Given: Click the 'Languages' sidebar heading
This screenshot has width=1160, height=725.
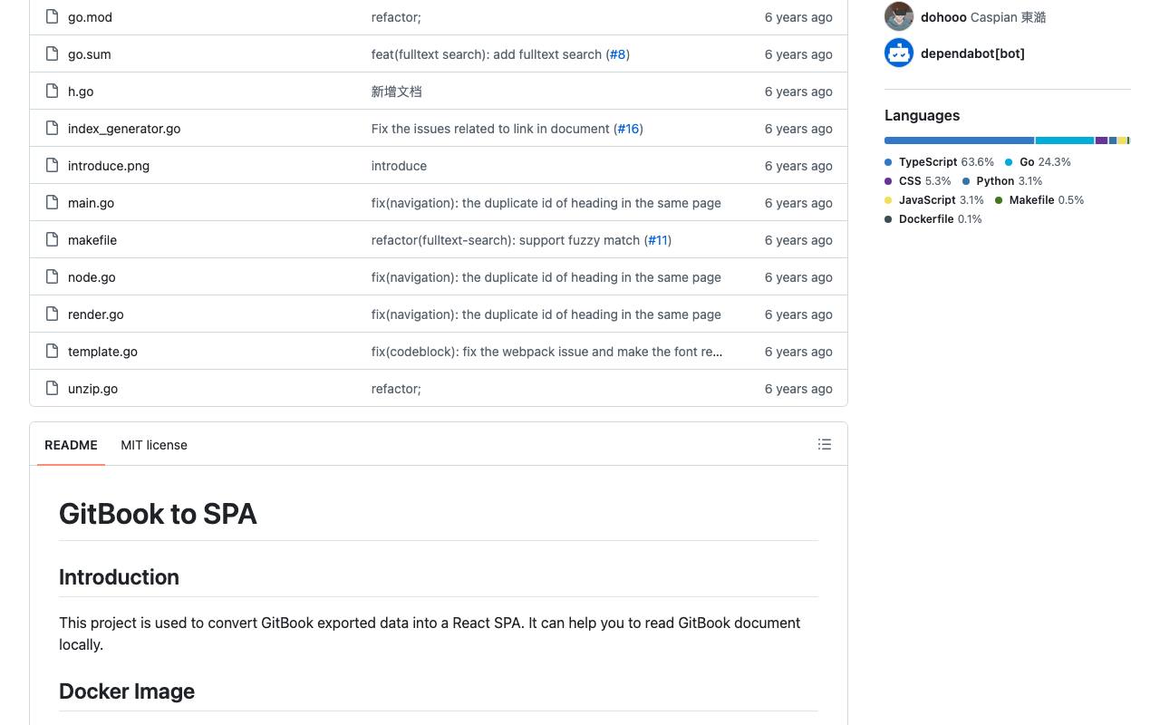Looking at the screenshot, I should point(922,115).
